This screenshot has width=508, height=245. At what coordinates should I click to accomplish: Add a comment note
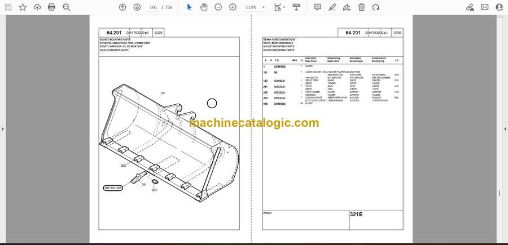click(x=318, y=7)
